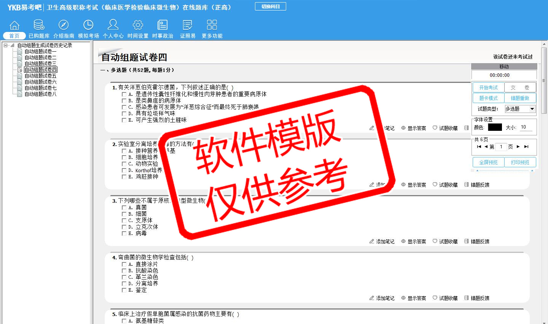Open the 更多功能 grid icon
Image resolution: width=548 pixels, height=324 pixels.
tap(212, 25)
